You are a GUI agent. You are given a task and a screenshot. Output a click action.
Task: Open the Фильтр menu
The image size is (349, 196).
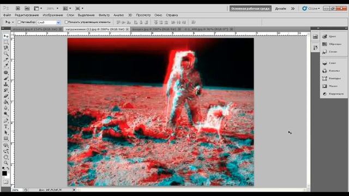(104, 15)
